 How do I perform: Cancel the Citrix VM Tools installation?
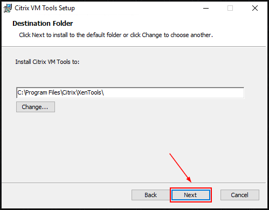[x=240, y=195]
